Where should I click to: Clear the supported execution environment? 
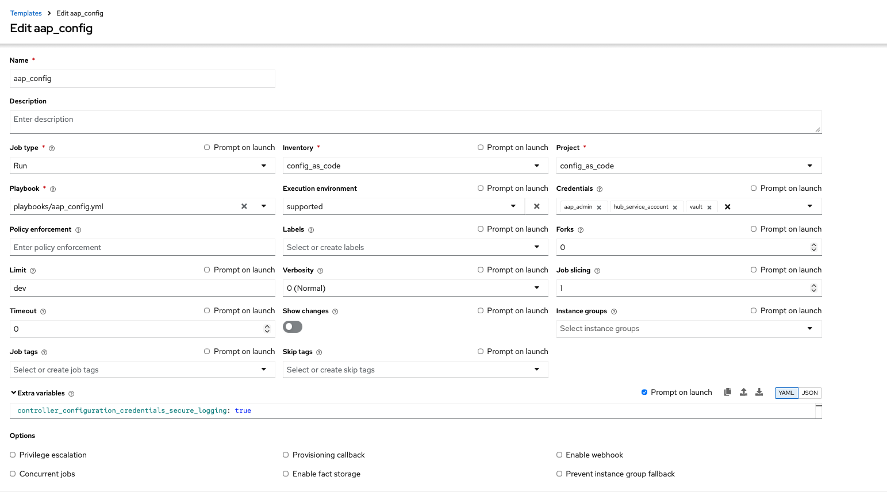point(536,206)
